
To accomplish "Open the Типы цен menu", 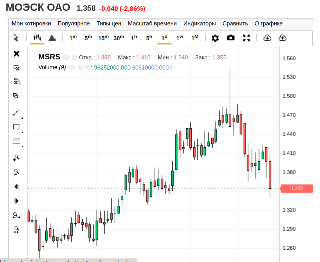I will [x=109, y=24].
